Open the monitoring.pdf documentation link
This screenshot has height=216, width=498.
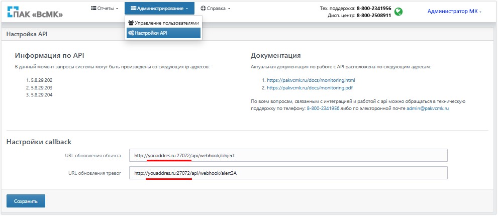(x=310, y=87)
